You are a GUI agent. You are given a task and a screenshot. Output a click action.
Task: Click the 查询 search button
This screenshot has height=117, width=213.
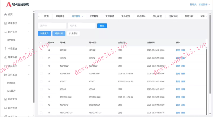tap(102, 26)
